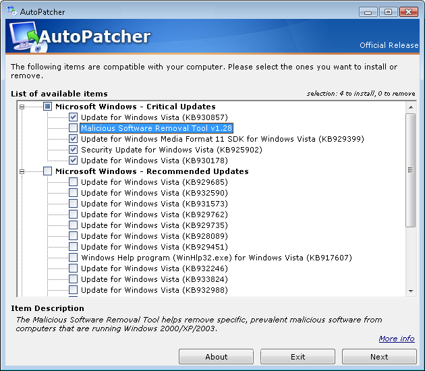Check Update for Windows Vista (KB928089)
The width and height of the screenshot is (425, 371).
[73, 236]
